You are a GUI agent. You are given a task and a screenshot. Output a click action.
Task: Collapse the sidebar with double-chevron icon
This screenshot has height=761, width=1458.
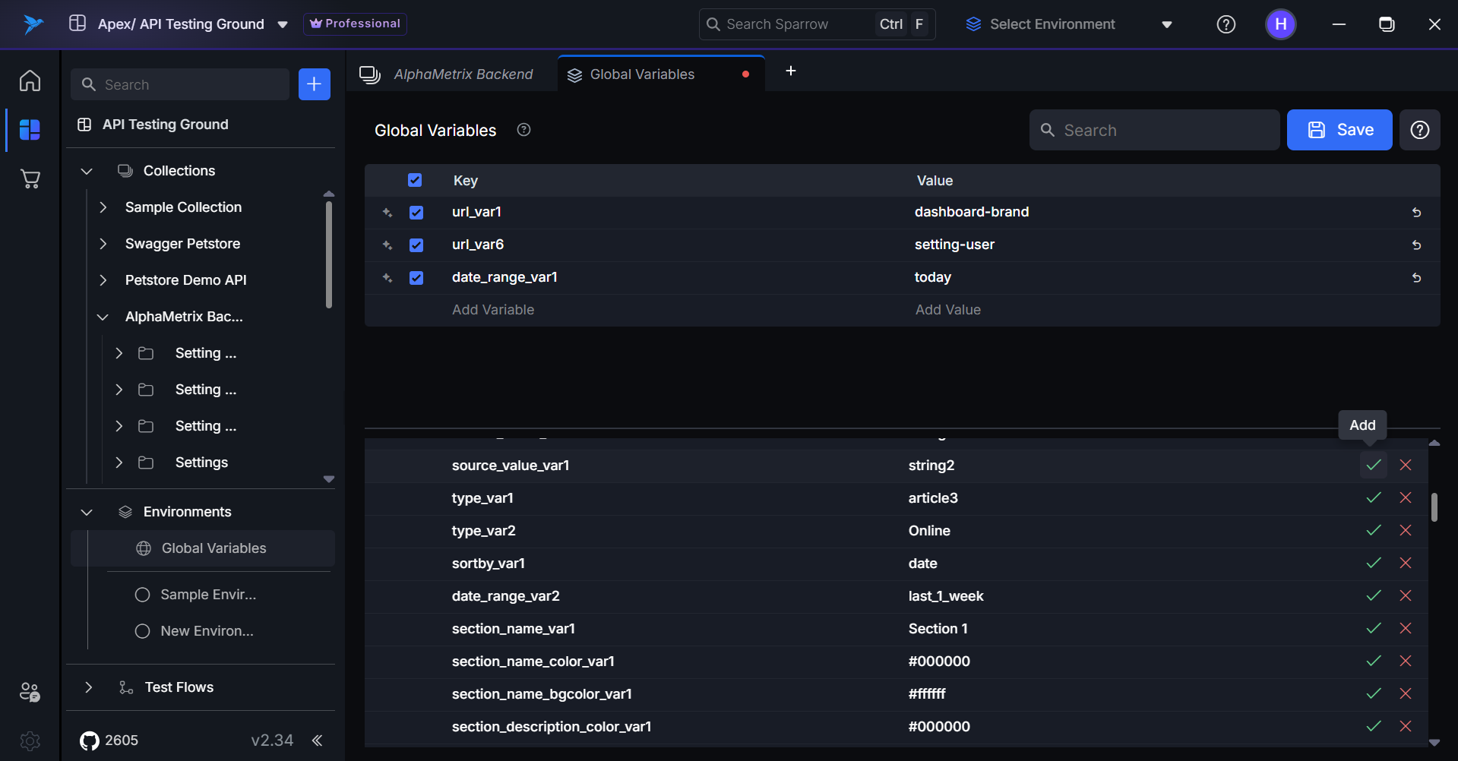click(x=318, y=740)
